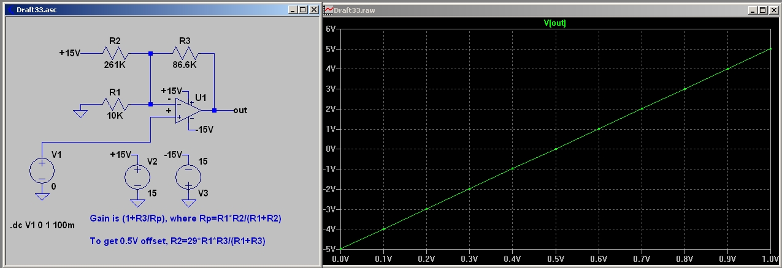Click the 86.6K value of R3
The width and height of the screenshot is (782, 268).
pos(185,64)
